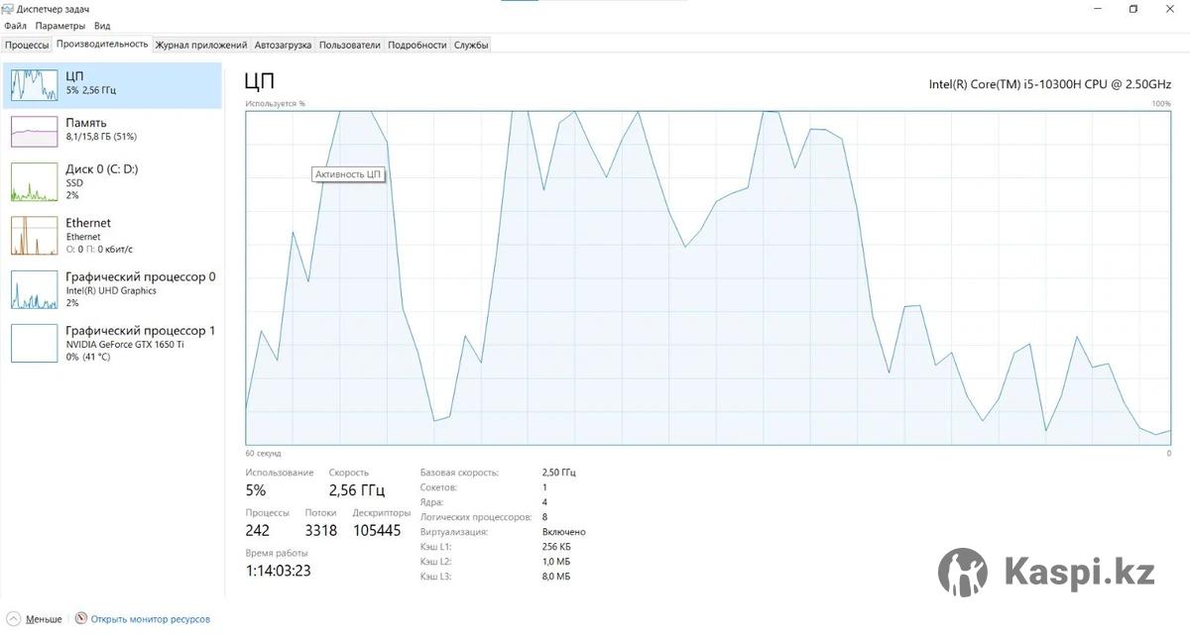
Task: Open the Файл menu
Action: (15, 26)
